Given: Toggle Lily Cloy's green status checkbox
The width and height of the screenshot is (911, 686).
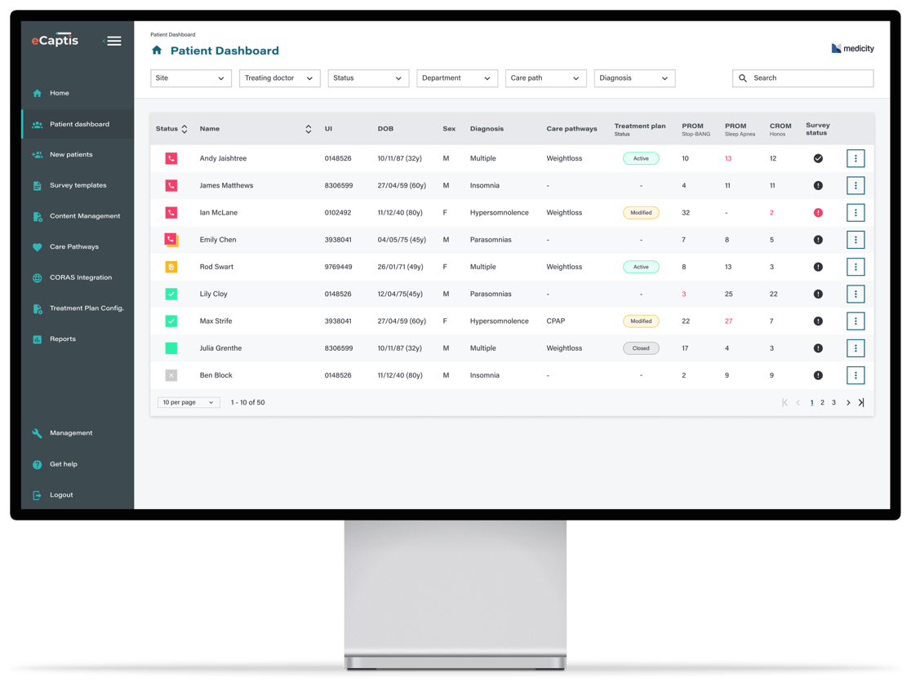Looking at the screenshot, I should coord(171,294).
